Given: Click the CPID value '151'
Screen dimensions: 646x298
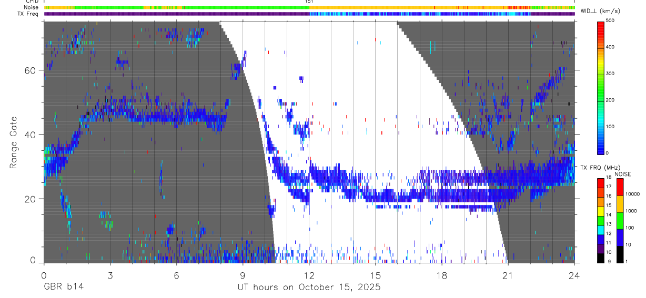Looking at the screenshot, I should (309, 2).
